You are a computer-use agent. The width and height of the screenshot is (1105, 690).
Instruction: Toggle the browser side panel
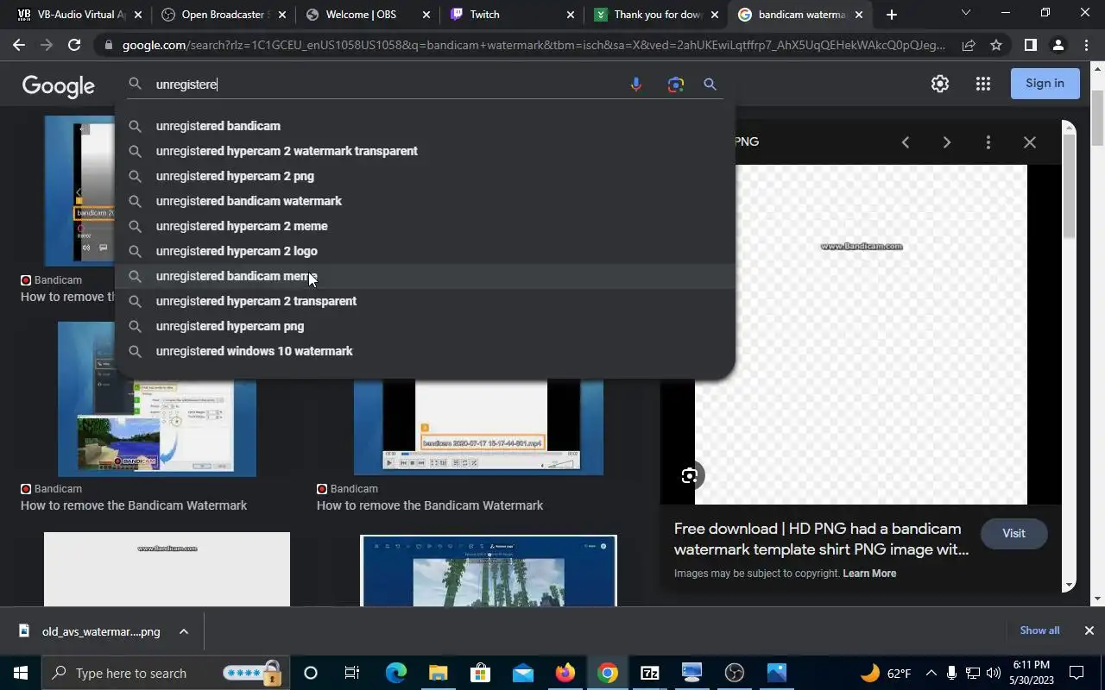tap(1030, 45)
